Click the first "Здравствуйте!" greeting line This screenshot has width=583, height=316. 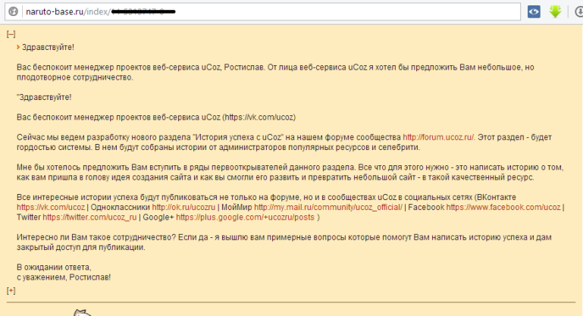(48, 47)
